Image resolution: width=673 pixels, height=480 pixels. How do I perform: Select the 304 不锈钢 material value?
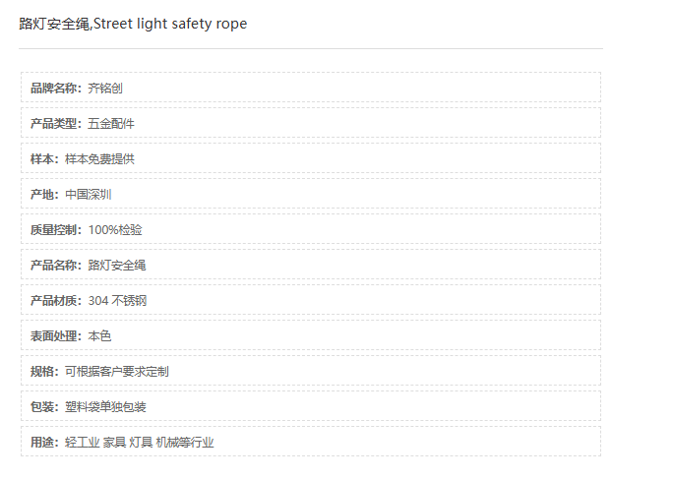(117, 301)
